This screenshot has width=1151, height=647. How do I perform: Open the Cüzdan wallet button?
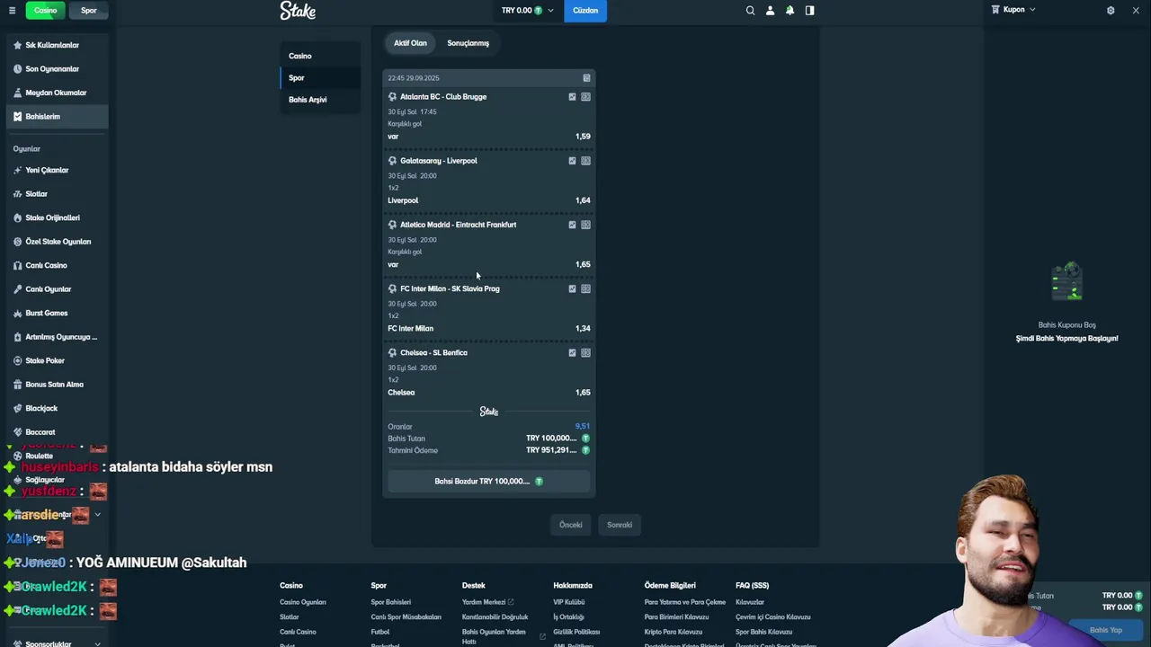pos(585,11)
